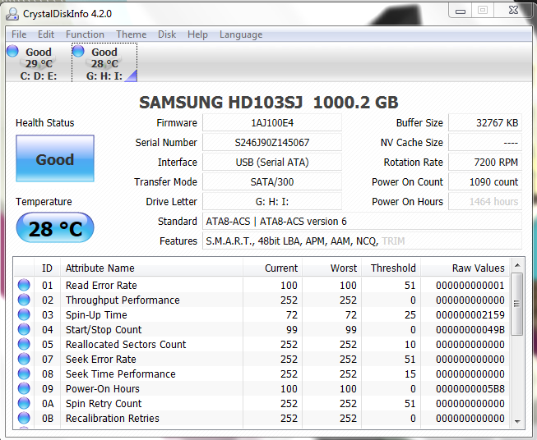Close the CrystalDiskInfo window
The image size is (537, 440).
(x=513, y=10)
